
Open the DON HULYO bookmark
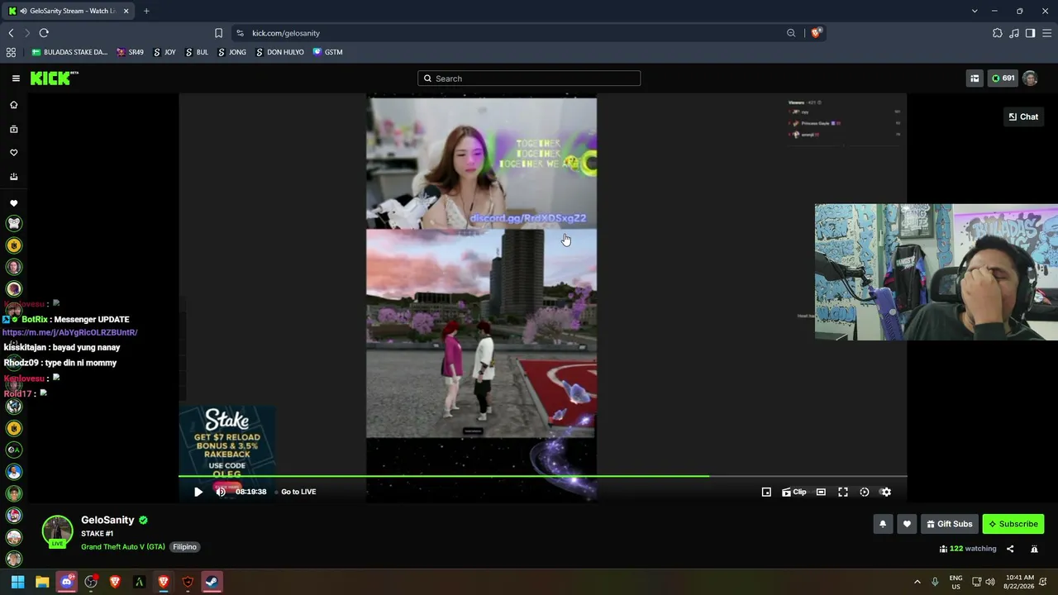coord(280,52)
